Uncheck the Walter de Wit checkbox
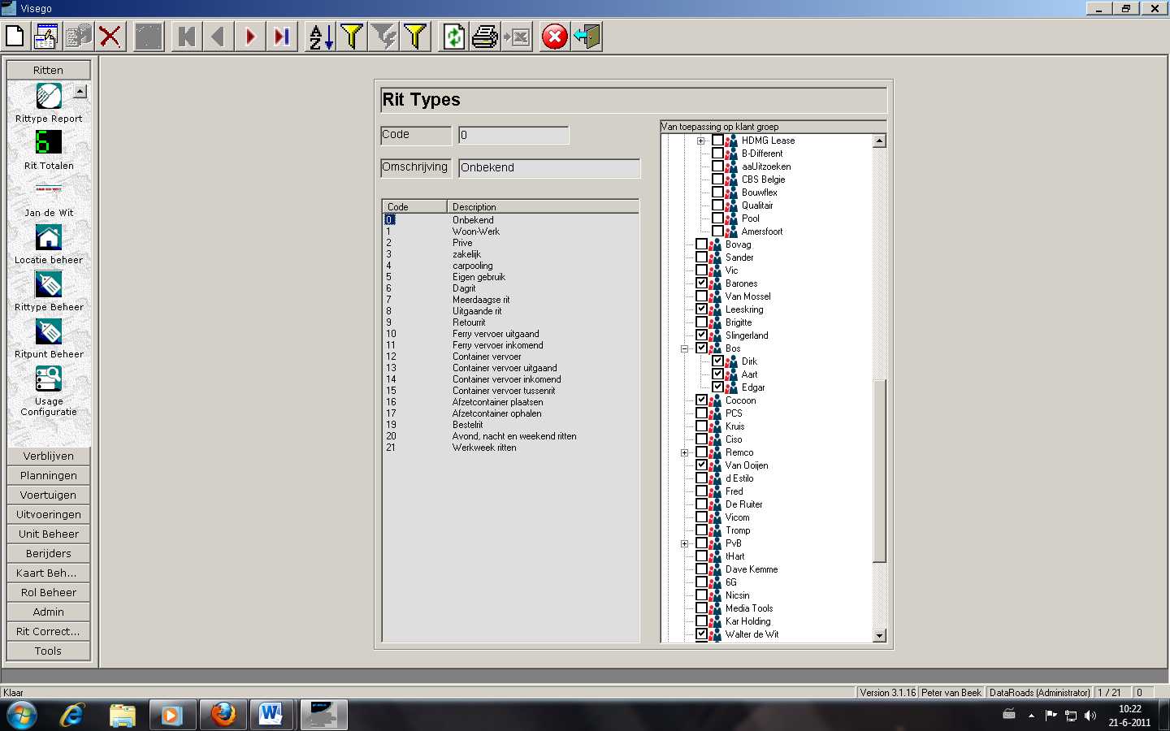 tap(701, 634)
